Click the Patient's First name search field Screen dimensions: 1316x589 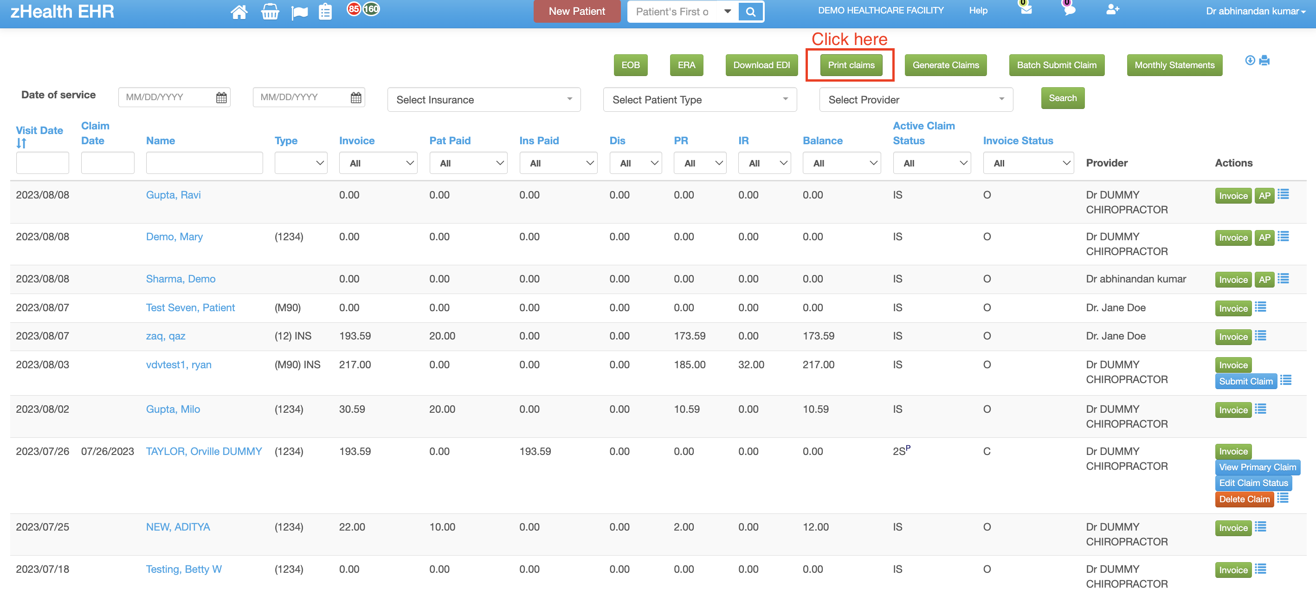pos(672,12)
